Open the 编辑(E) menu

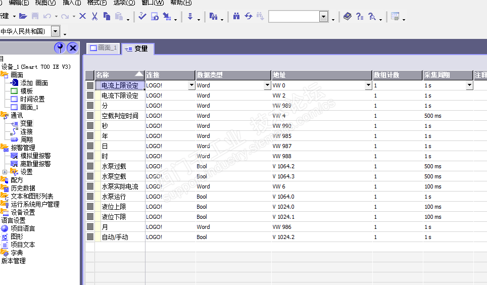19,3
